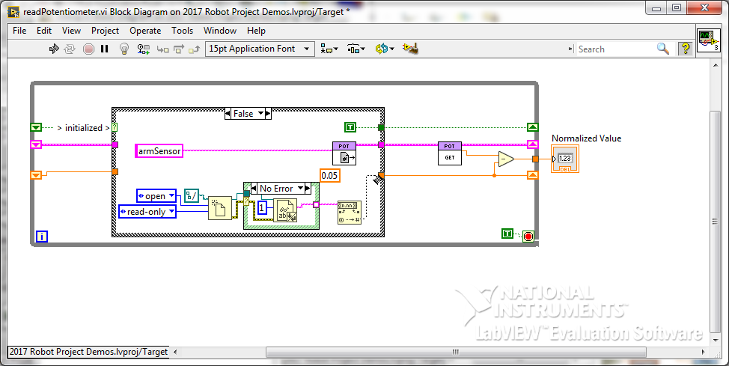Toggle Highlight Execution light bulb
The height and width of the screenshot is (366, 729).
[x=124, y=49]
